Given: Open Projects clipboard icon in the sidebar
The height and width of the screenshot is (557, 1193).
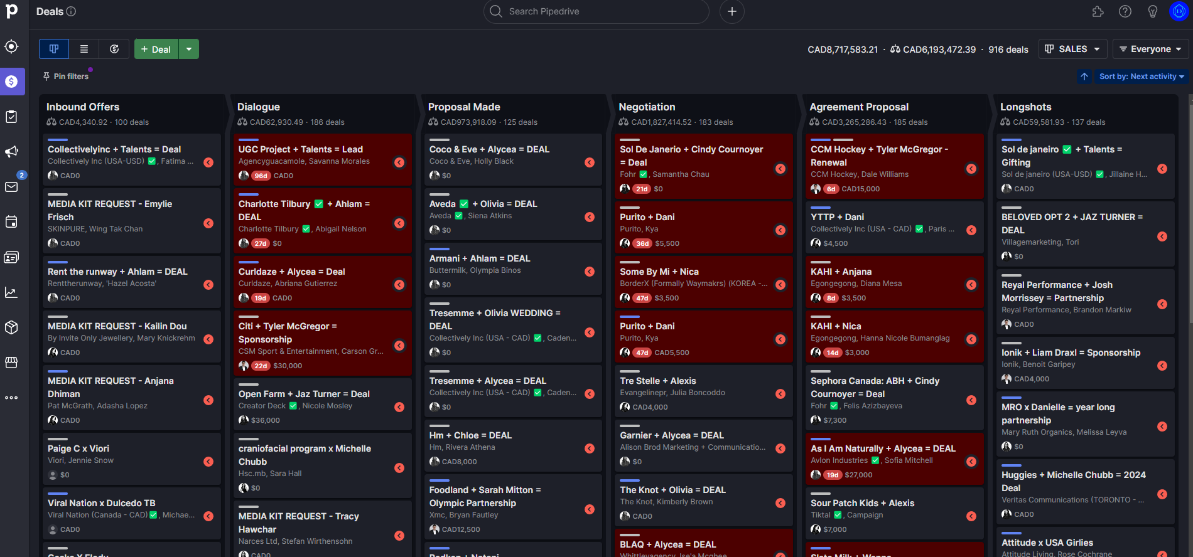Looking at the screenshot, I should 11,117.
